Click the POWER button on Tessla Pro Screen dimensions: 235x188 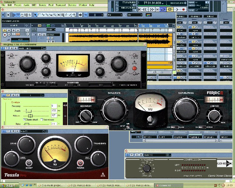click(80, 163)
